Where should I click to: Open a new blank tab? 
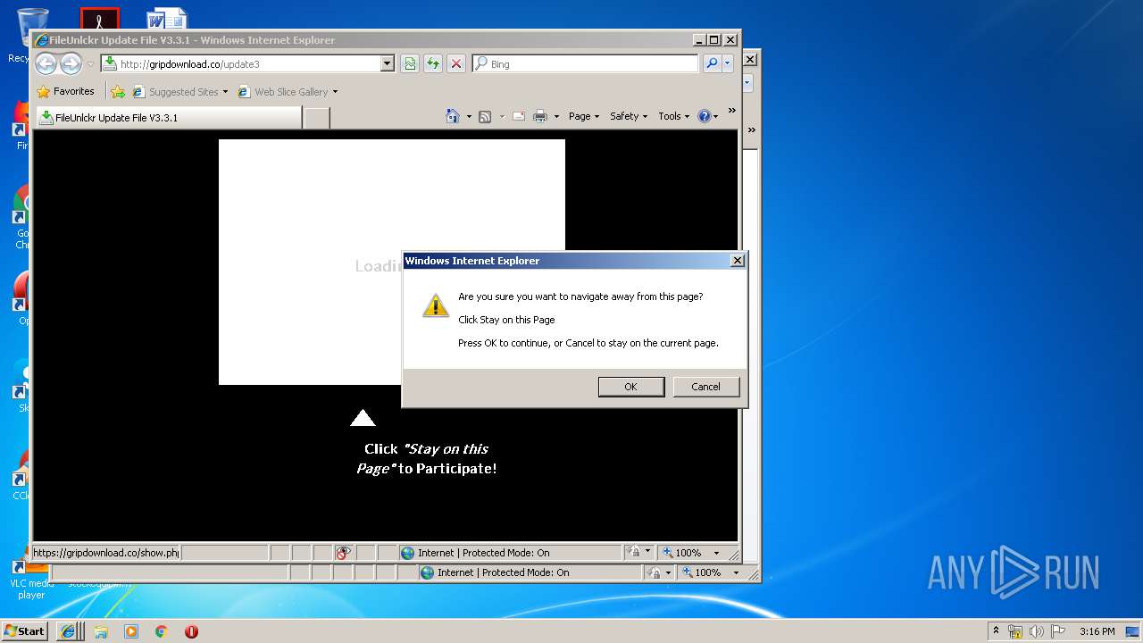317,117
